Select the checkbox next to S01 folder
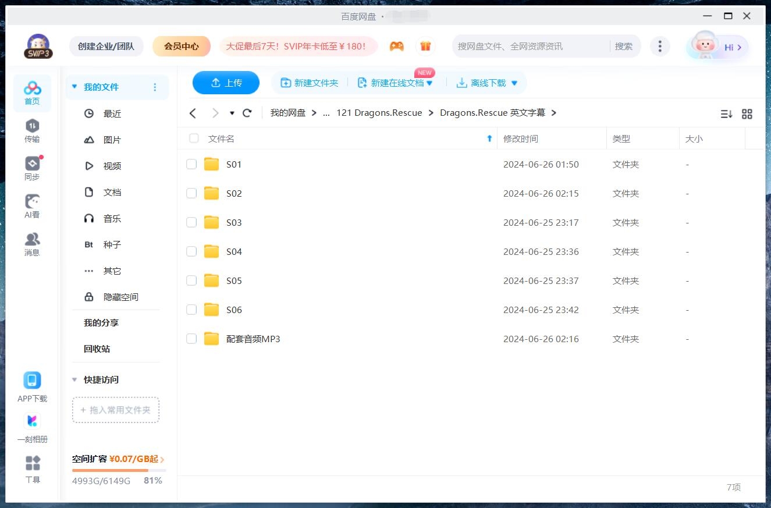This screenshot has height=508, width=771. (x=191, y=164)
